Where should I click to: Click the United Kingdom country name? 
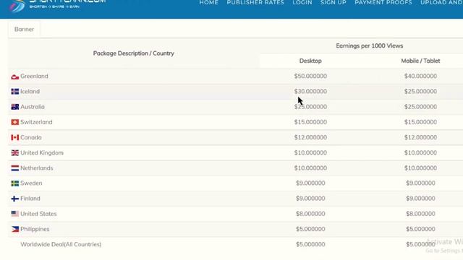point(42,152)
